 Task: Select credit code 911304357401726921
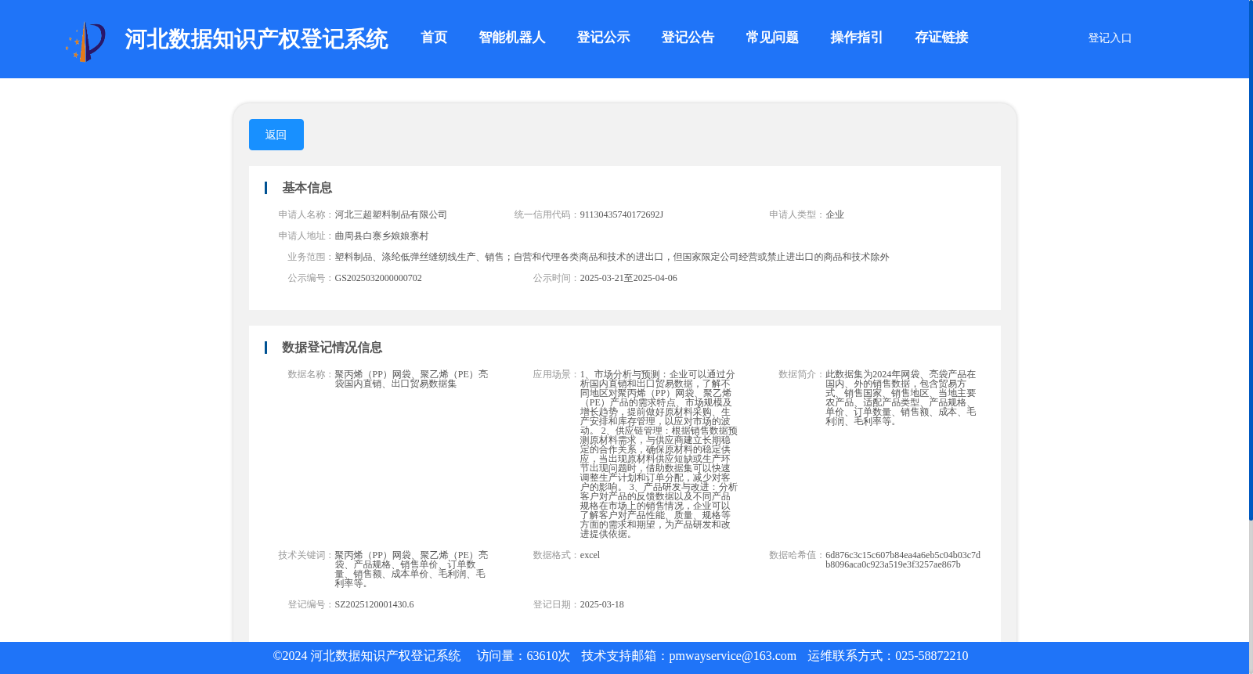pyautogui.click(x=621, y=214)
